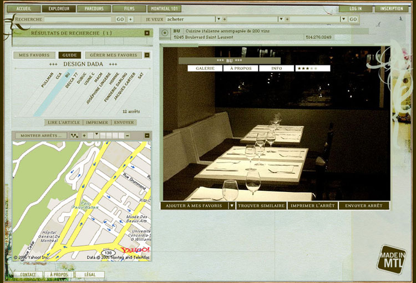Open the Montrer arrêts dropdown
The width and height of the screenshot is (416, 283).
point(40,135)
